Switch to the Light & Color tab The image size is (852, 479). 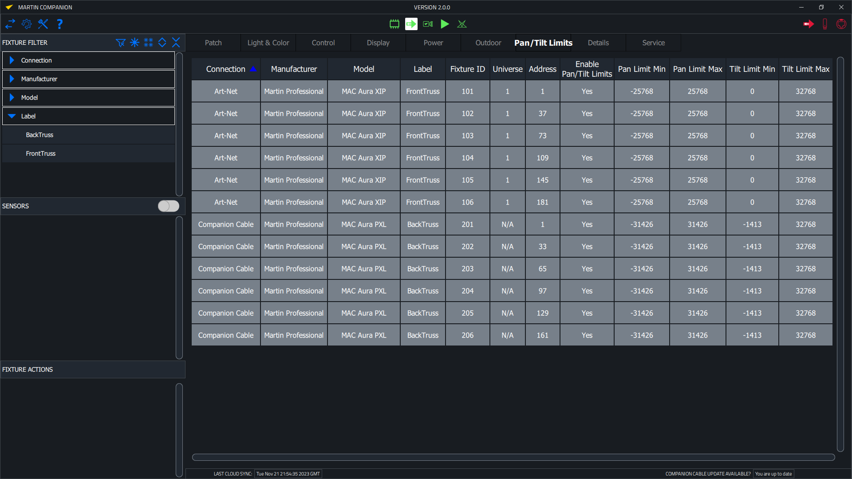268,43
